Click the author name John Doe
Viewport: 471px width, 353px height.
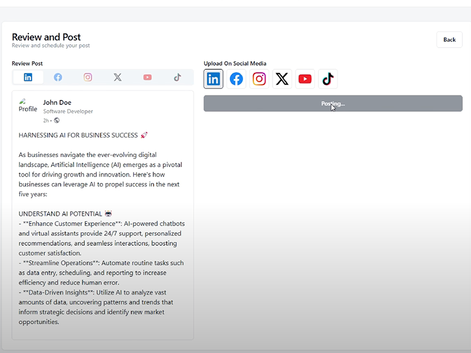click(x=57, y=102)
